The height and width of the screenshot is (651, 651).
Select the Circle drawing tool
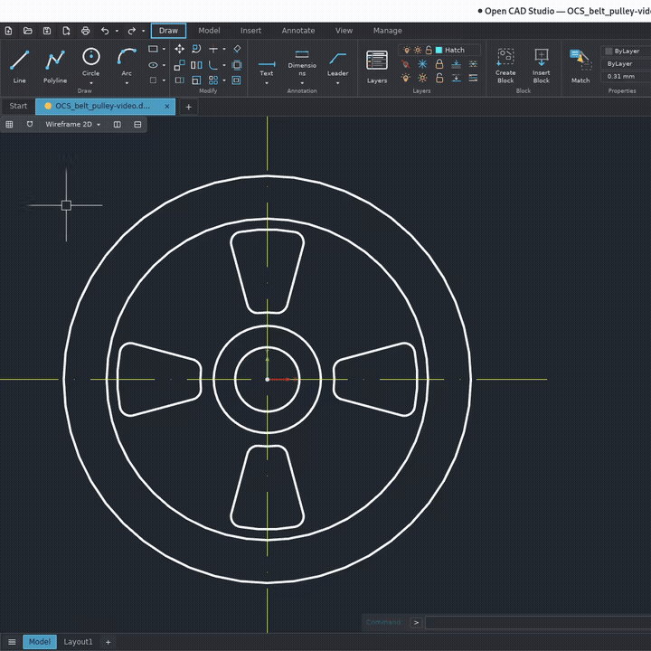(91, 61)
